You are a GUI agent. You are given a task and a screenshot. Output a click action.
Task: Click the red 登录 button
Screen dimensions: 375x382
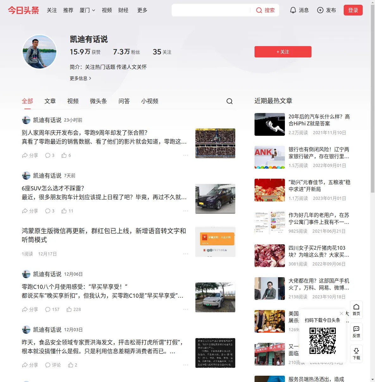(353, 10)
